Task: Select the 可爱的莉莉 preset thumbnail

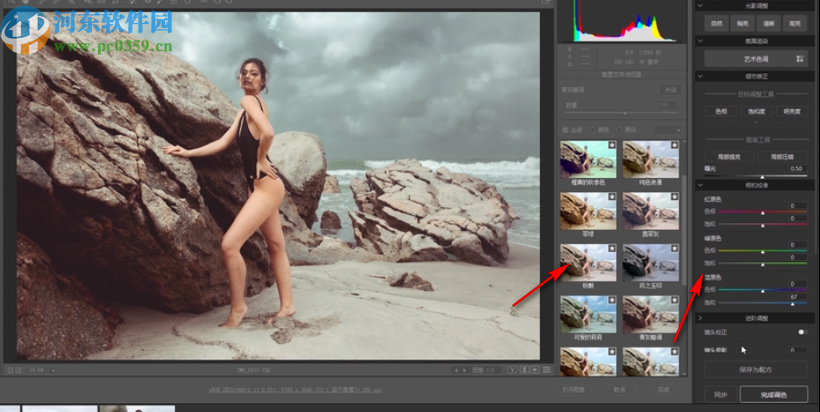Action: [x=587, y=313]
